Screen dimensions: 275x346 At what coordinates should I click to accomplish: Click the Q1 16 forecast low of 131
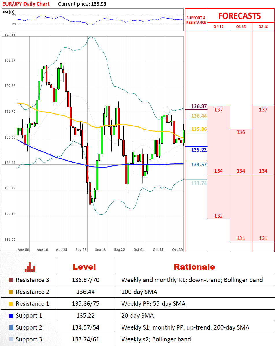tap(241, 238)
